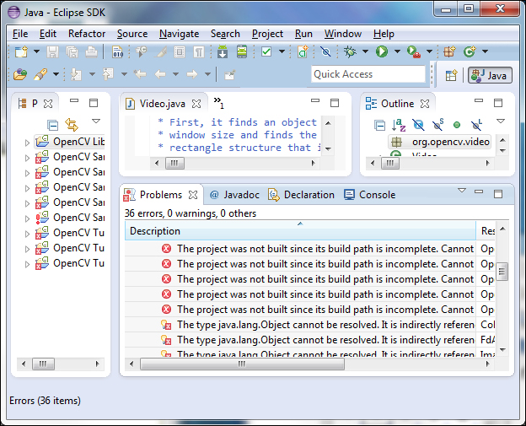Toggle Sort alphabetically in Outline
This screenshot has height=426, width=526.
click(x=399, y=125)
